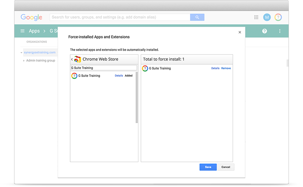This screenshot has width=303, height=187.
Task: Click the Save button
Action: coord(208,167)
